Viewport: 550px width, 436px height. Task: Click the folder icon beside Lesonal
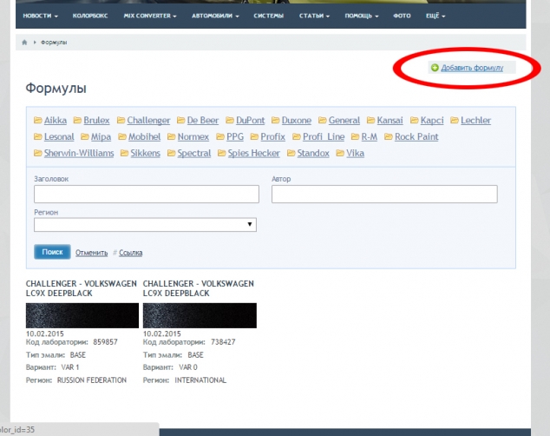click(38, 136)
